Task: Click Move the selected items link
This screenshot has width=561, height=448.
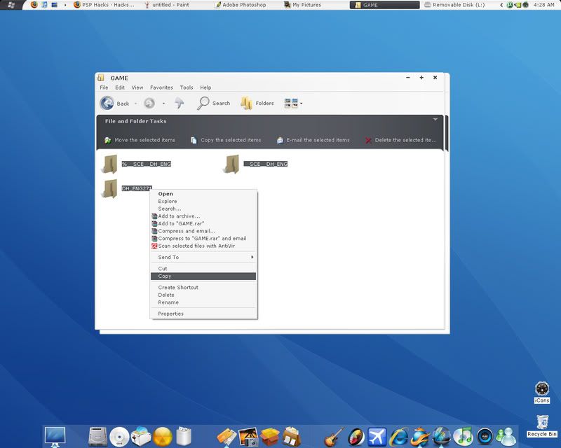Action: pos(140,140)
